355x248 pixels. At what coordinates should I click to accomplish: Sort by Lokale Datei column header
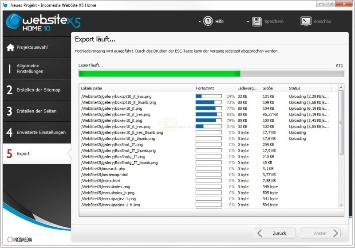click(x=137, y=88)
